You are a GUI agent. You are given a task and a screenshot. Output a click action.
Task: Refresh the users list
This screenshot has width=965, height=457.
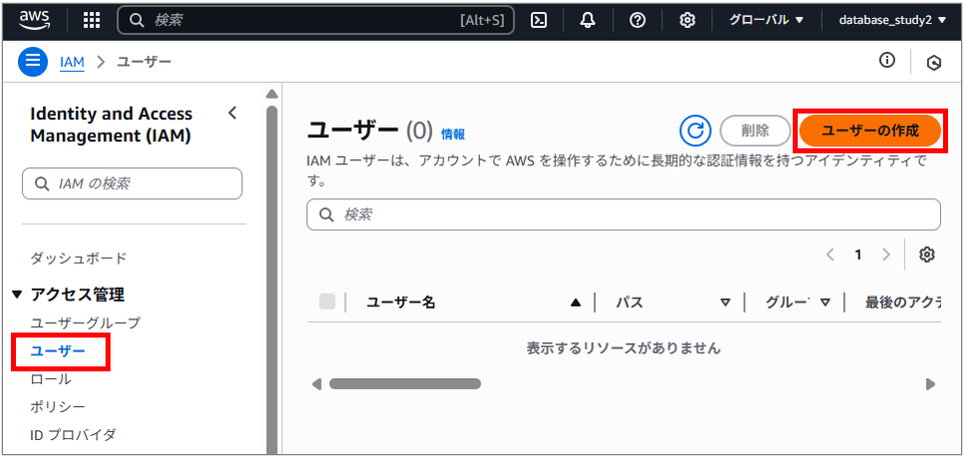click(695, 130)
